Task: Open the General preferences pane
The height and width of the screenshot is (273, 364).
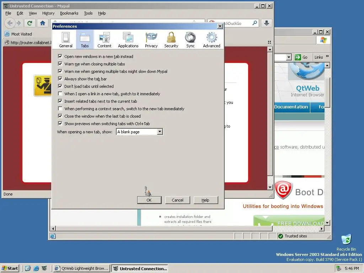Action: (x=66, y=40)
